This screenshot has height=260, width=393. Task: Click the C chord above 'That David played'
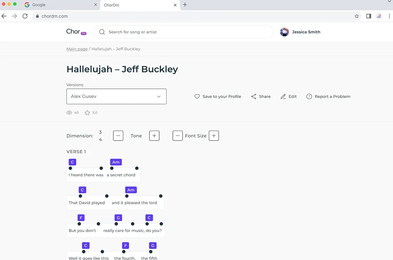tap(82, 190)
